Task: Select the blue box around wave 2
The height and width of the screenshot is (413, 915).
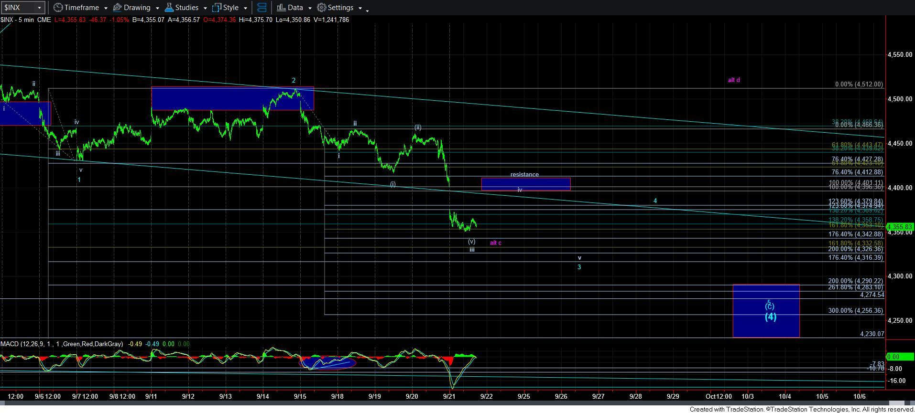Action: (x=232, y=98)
